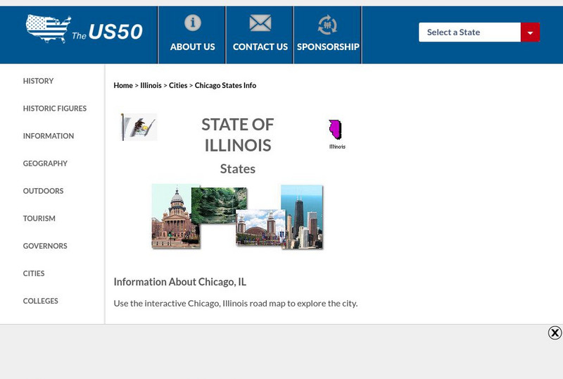
Task: Click the States subheading
Action: click(x=238, y=169)
